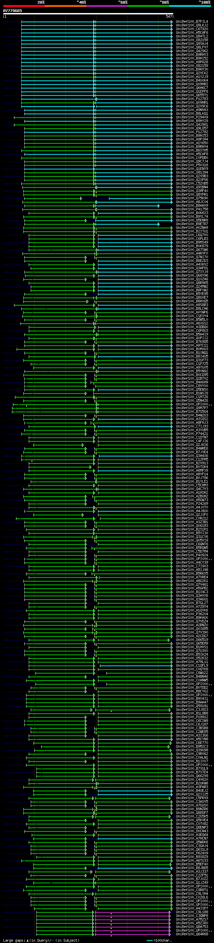
Task: Select hit label UniRef100_Q9M7P7
Action: click(192, 408)
